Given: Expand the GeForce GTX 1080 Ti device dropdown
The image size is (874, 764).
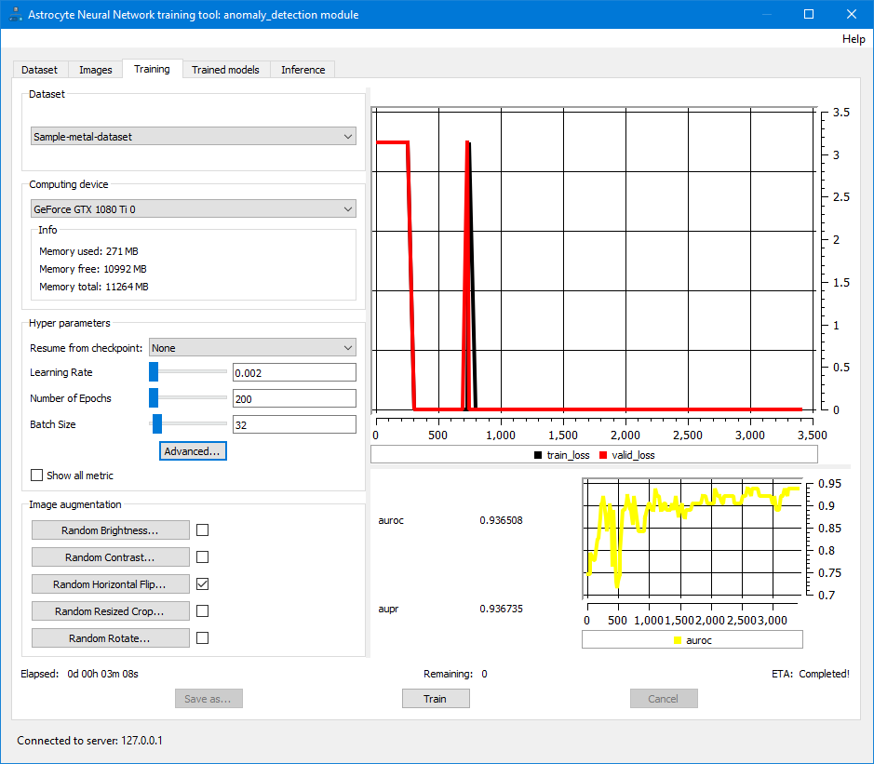Looking at the screenshot, I should coord(194,209).
